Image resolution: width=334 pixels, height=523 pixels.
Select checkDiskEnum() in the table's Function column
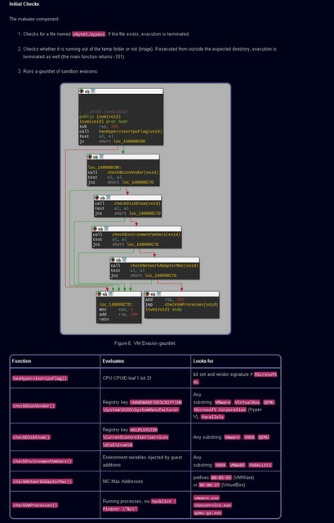31,437
